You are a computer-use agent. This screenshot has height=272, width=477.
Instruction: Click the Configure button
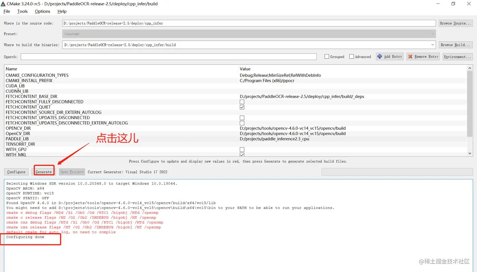pyautogui.click(x=16, y=172)
